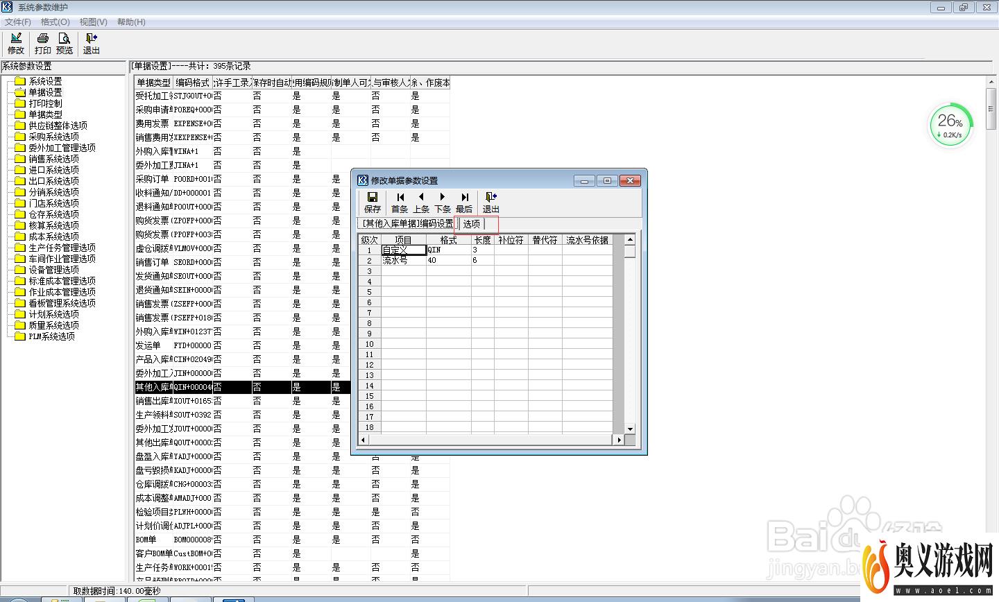Select 单据设置 tree node
Image resolution: width=999 pixels, height=602 pixels.
[x=45, y=92]
